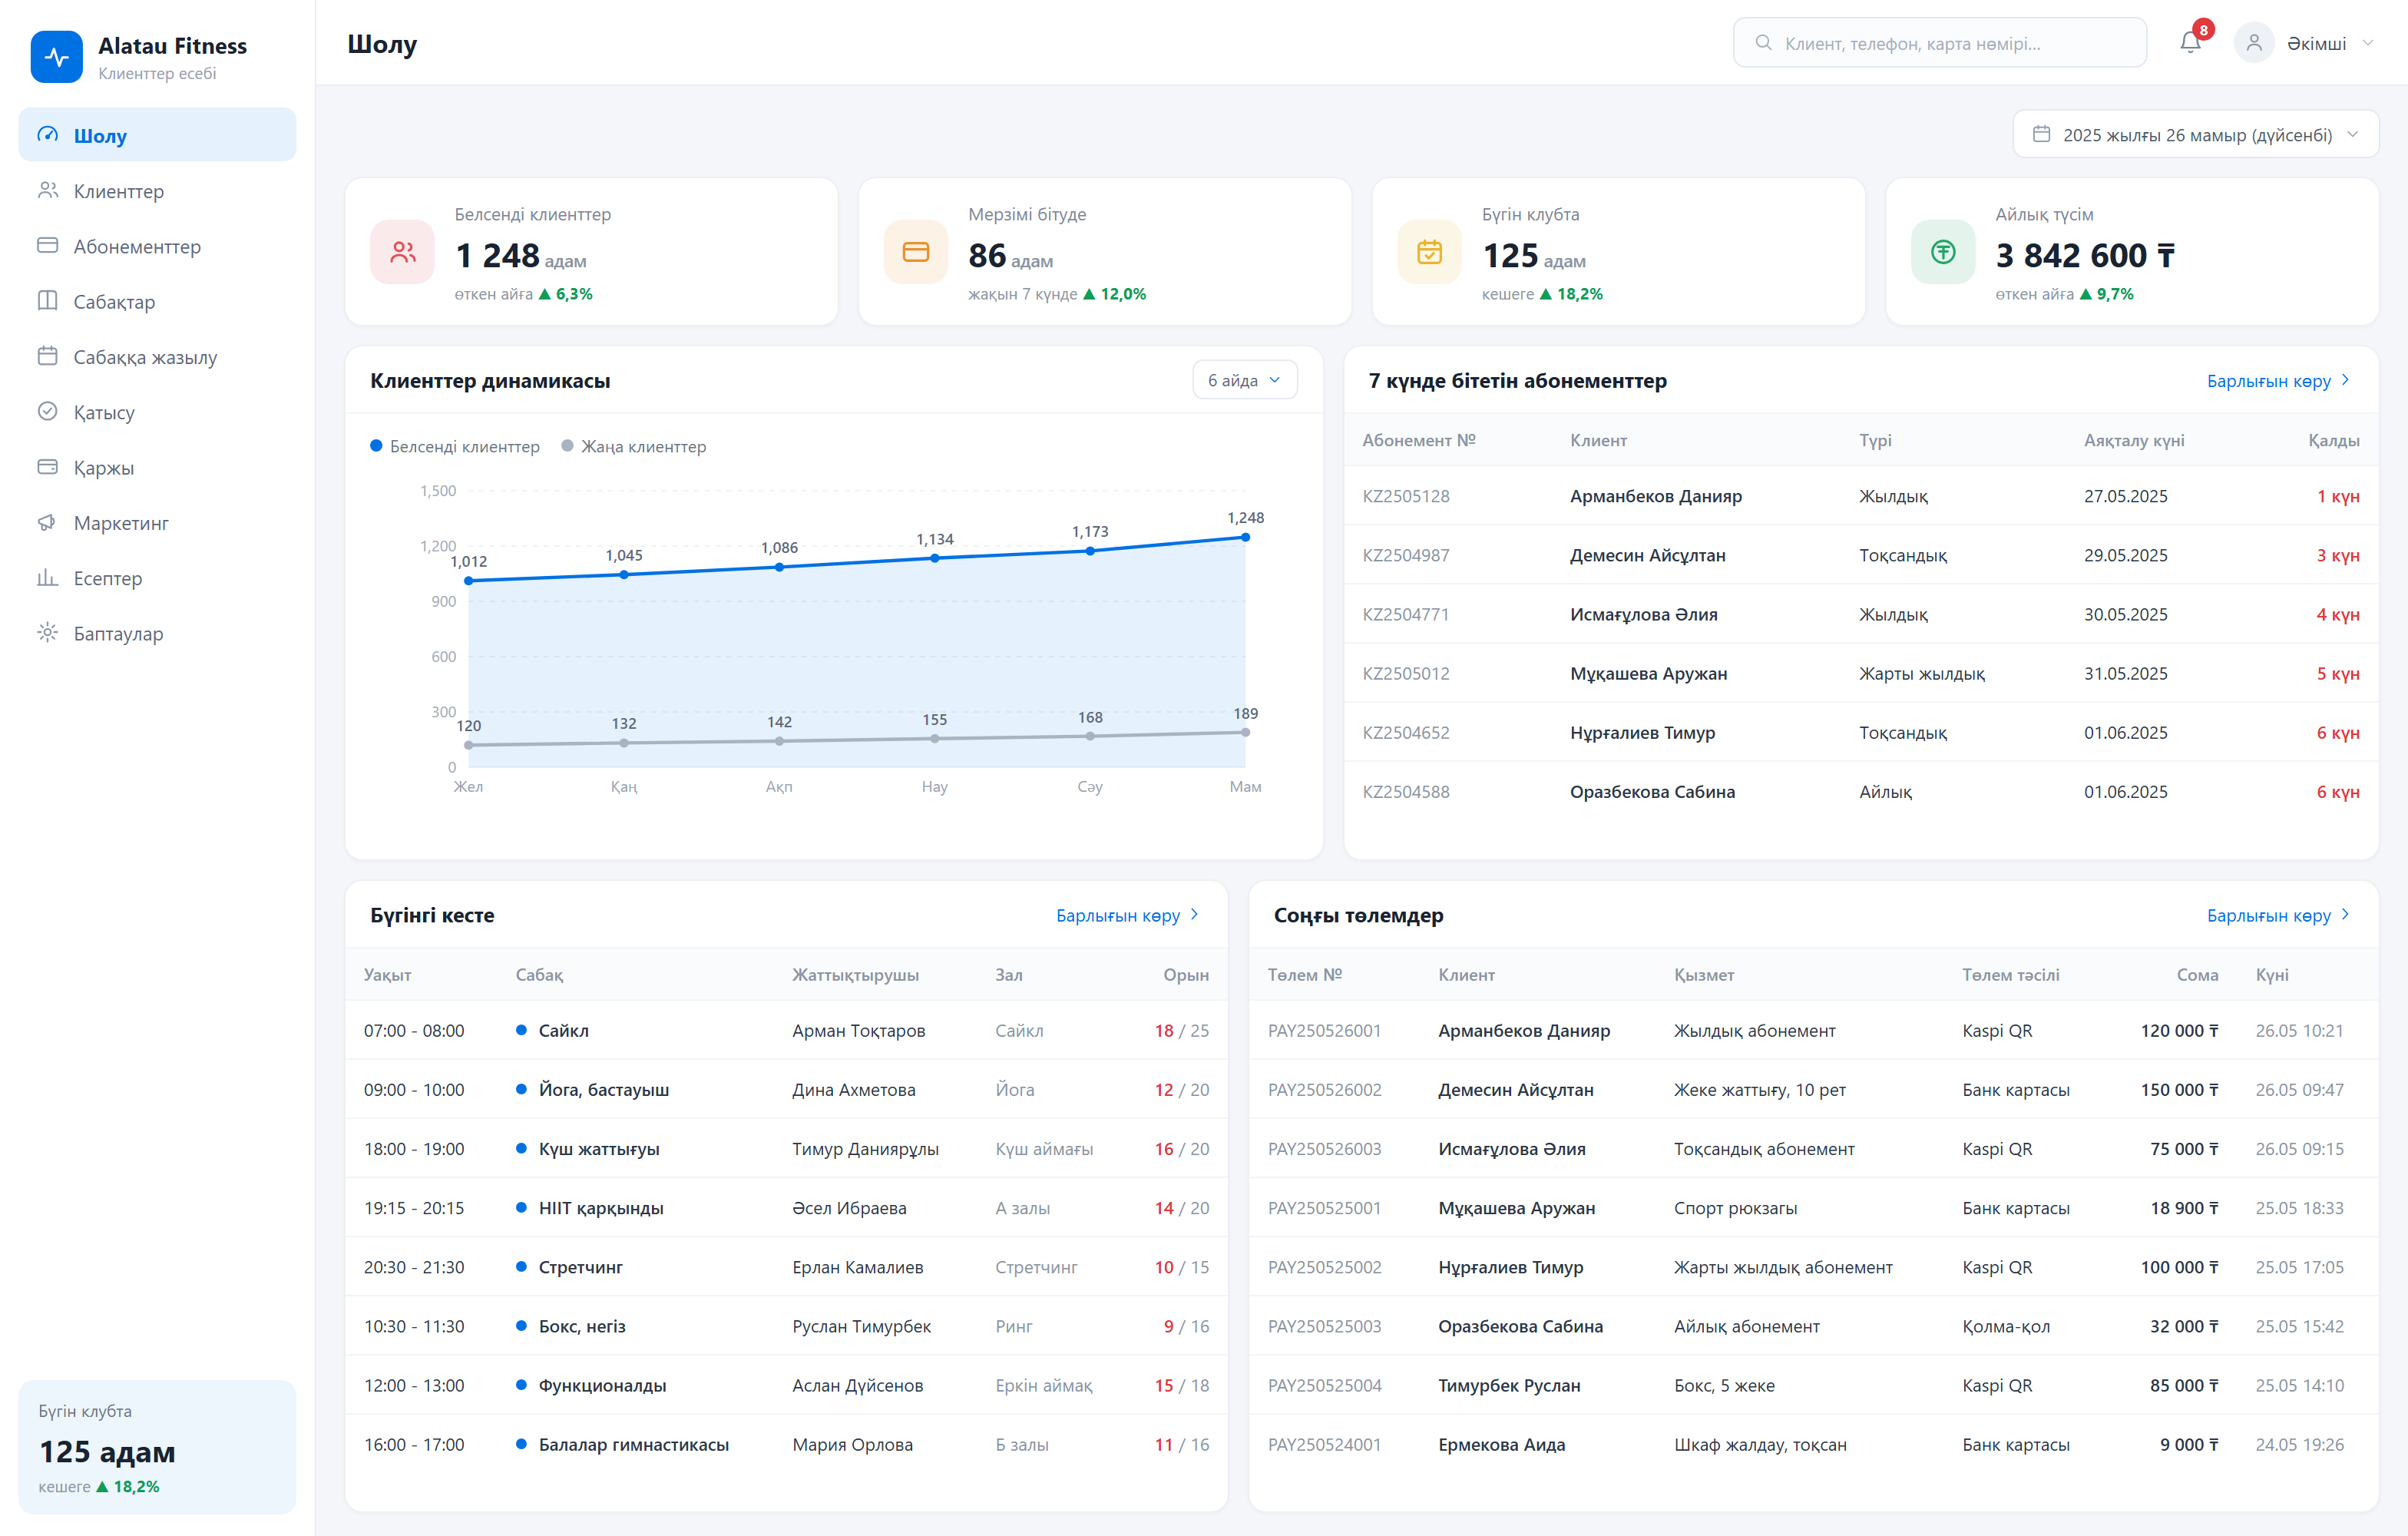Click the Alatau Fitness pulse logo
Screen dimensions: 2408x1536
(57, 57)
